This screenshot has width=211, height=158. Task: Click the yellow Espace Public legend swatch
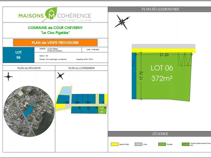click(115, 144)
